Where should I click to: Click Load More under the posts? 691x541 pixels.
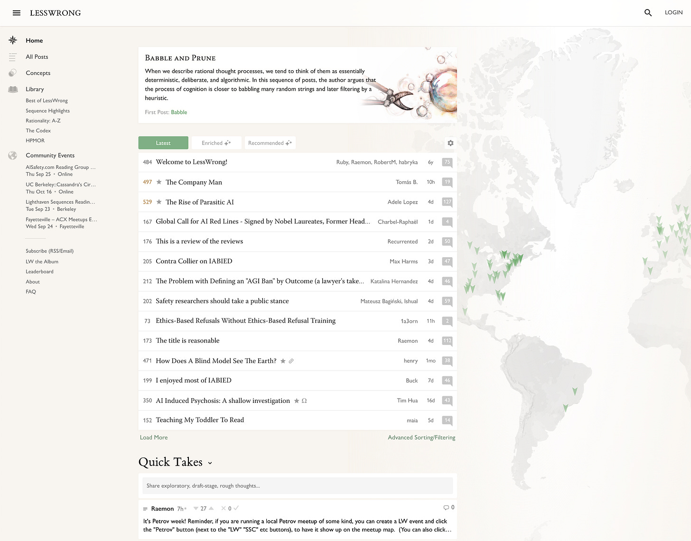154,438
